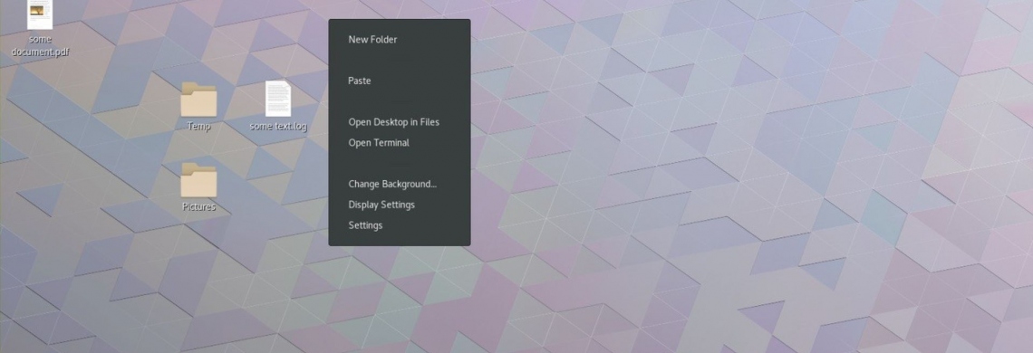
Task: Select the Temp folder icon
Action: coord(198,100)
